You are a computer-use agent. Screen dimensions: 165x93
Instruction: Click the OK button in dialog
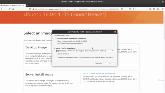point(110,64)
